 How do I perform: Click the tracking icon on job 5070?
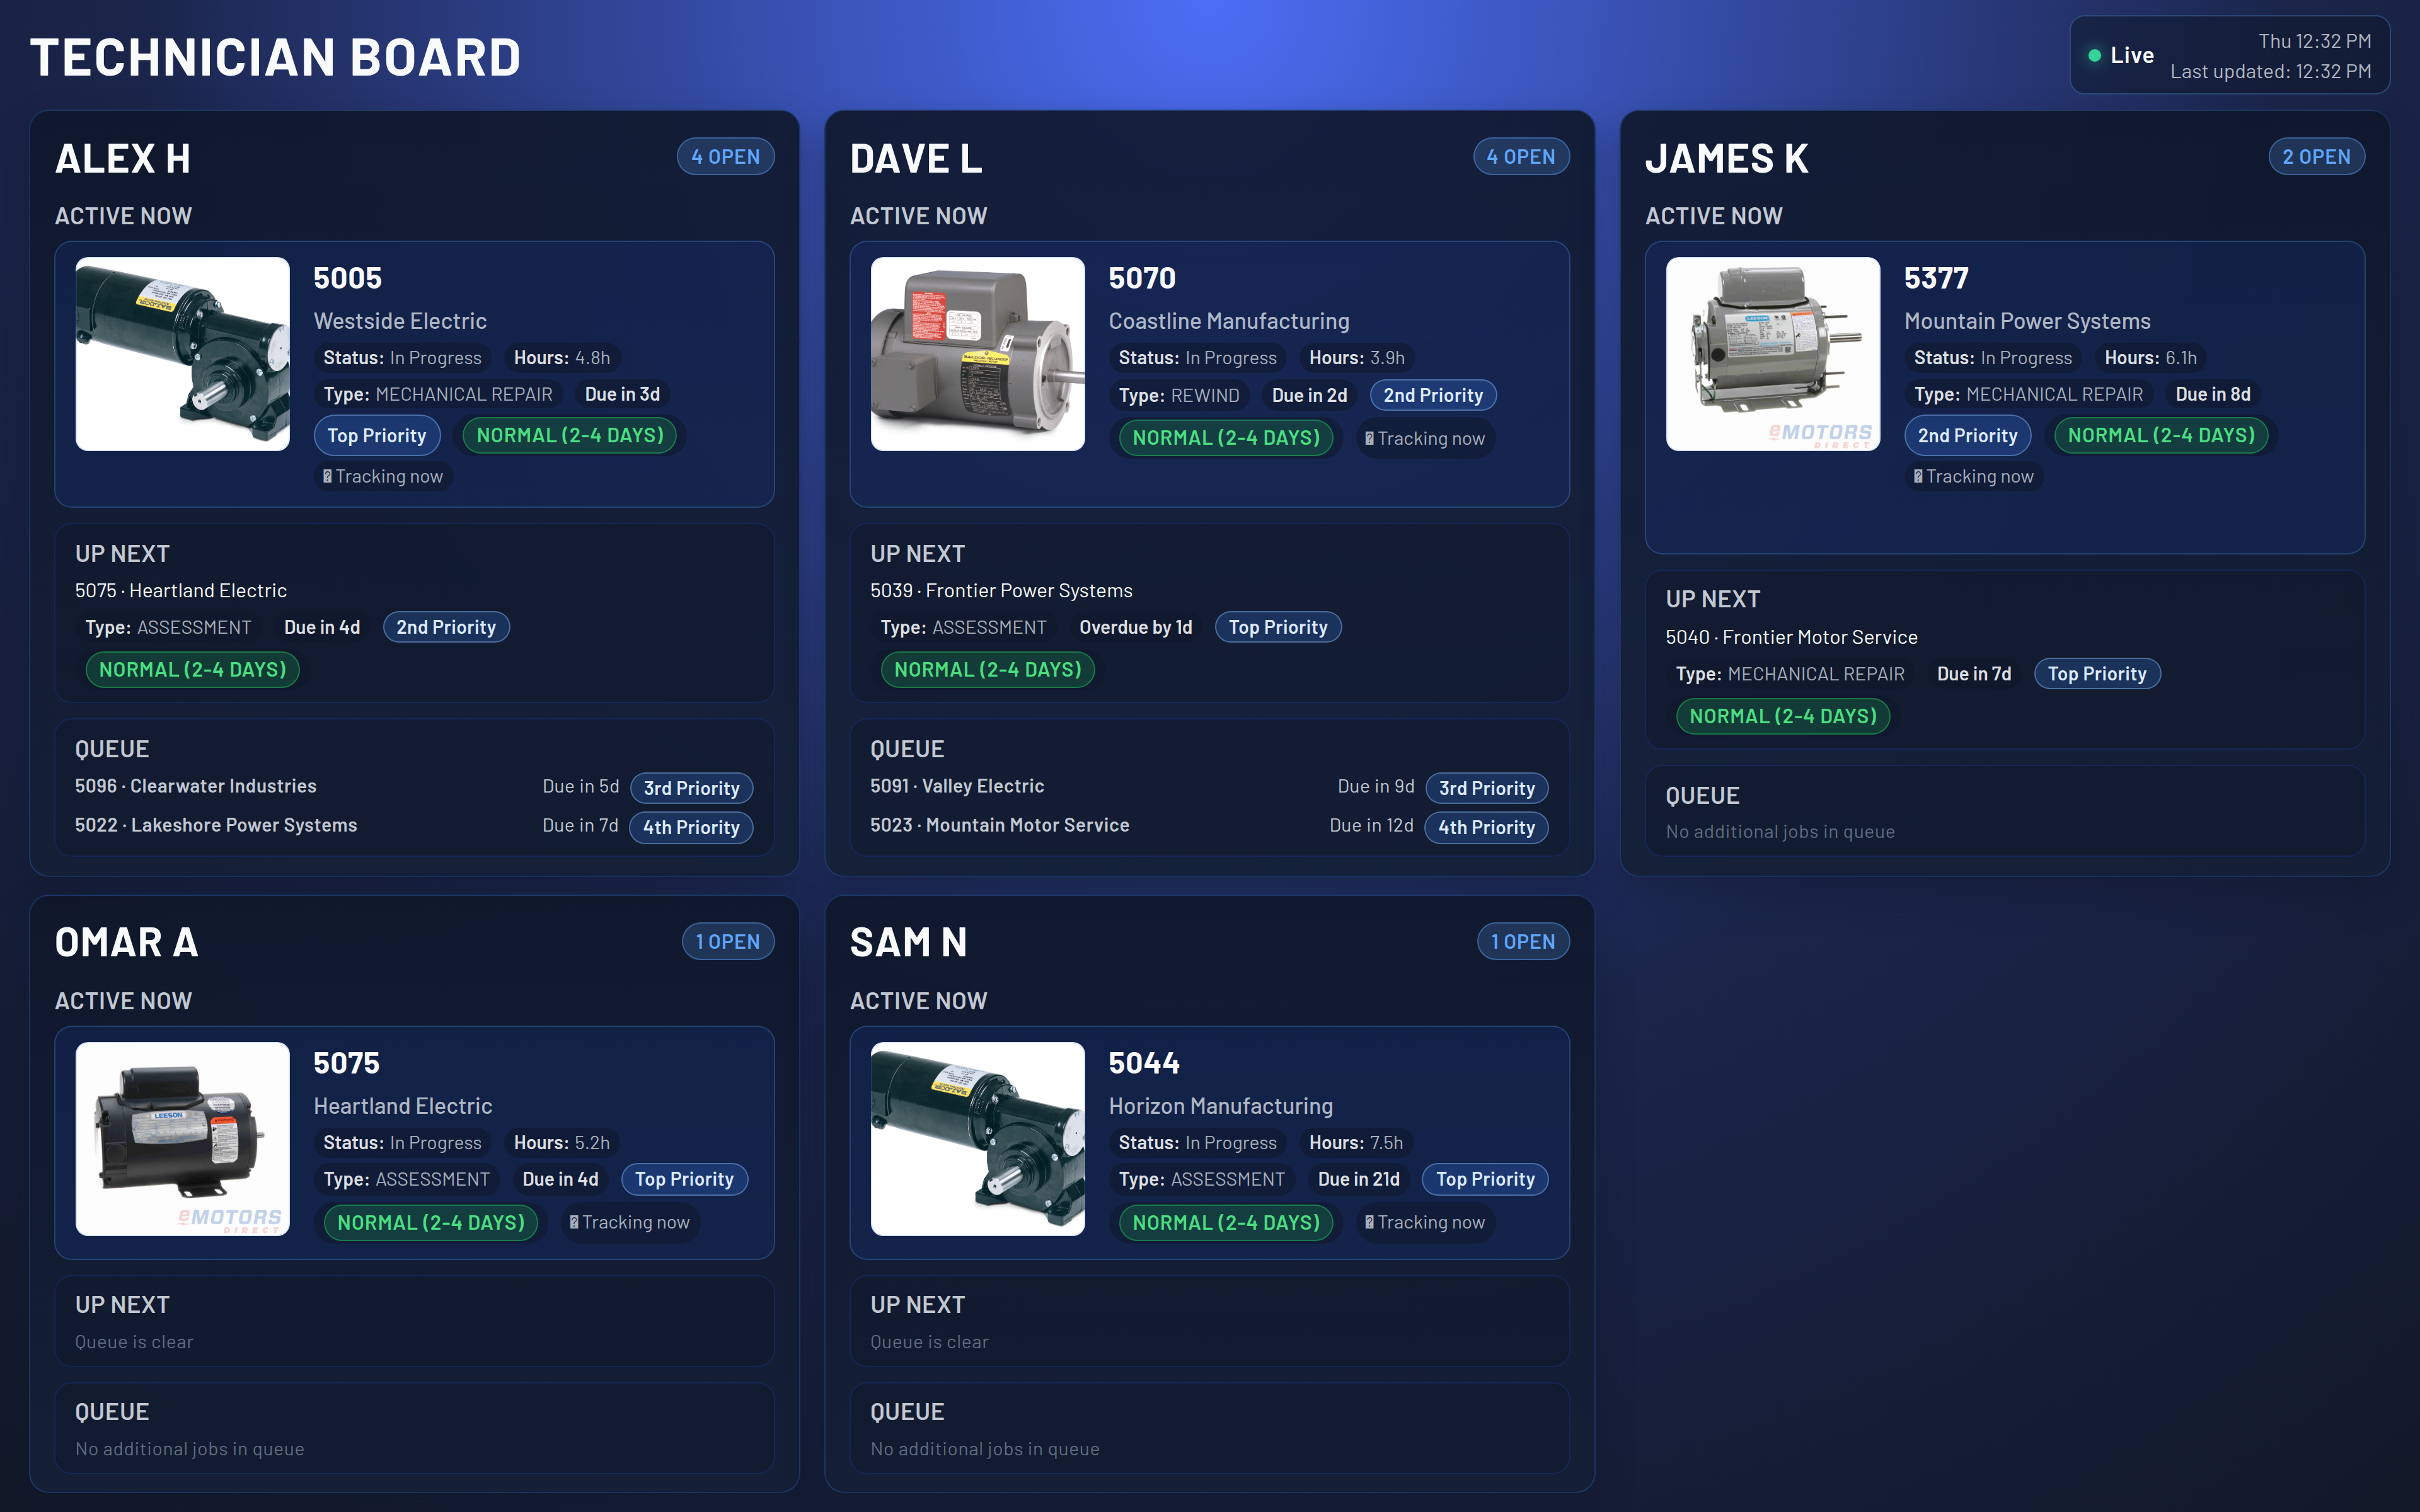point(1369,439)
